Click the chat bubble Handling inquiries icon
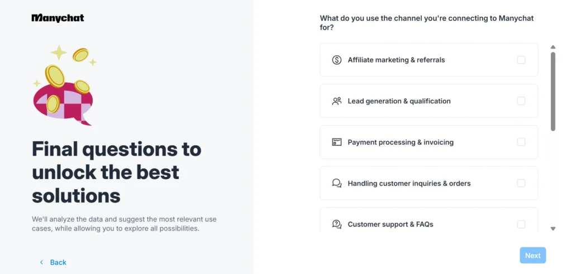The width and height of the screenshot is (572, 274). click(x=336, y=183)
